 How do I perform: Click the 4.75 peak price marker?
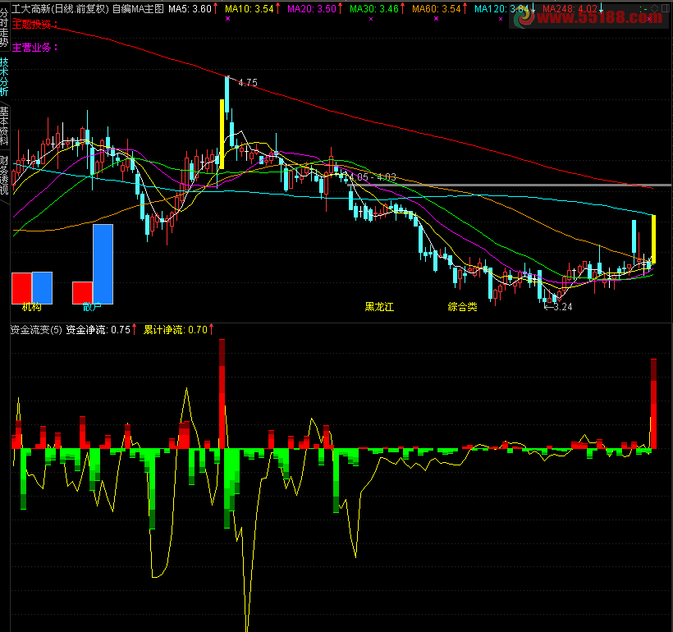(248, 82)
